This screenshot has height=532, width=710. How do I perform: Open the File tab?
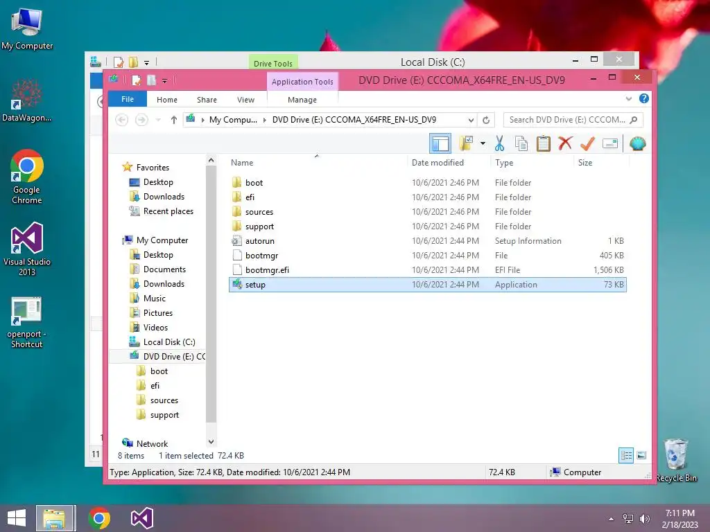pyautogui.click(x=128, y=99)
